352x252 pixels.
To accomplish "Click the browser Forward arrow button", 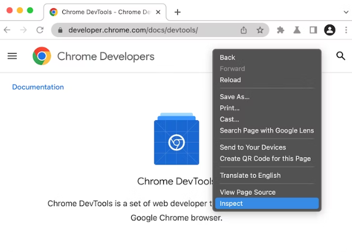I will (23, 30).
